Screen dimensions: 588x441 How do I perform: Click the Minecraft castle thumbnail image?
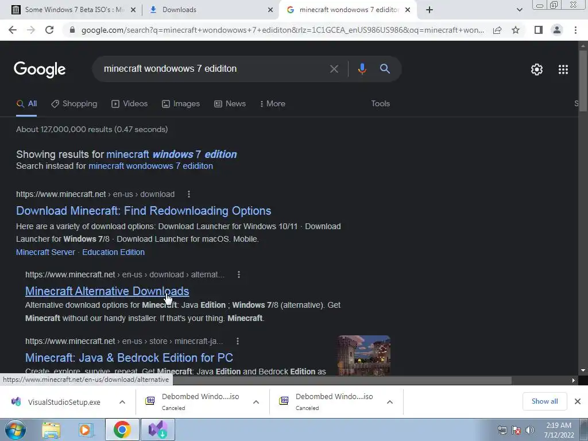tap(363, 355)
